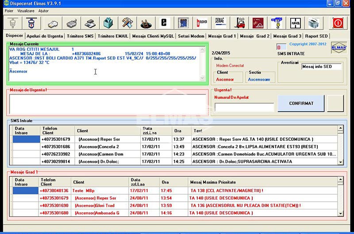This screenshot has height=234, width=354.
Task: Click sender number +40736602486 in Mesaje Curente
Action: pyautogui.click(x=86, y=53)
